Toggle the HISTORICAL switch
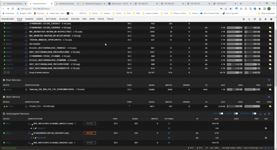277x150 pixels. point(254,113)
